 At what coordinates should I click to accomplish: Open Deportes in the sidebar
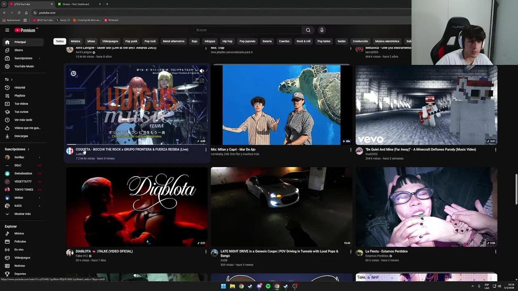tap(23, 274)
